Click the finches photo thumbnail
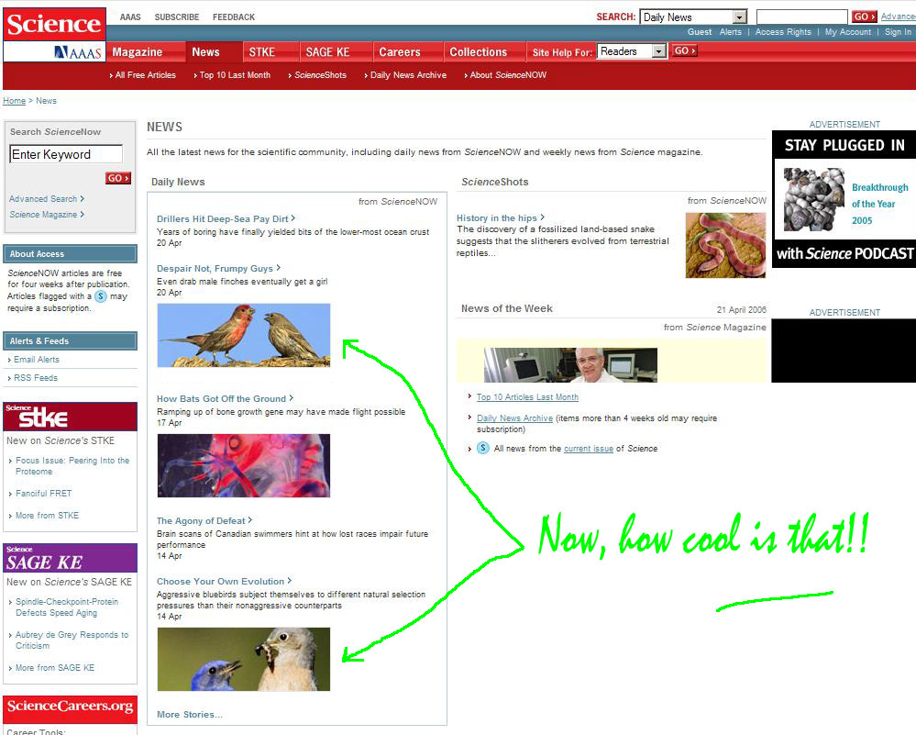 pos(243,336)
